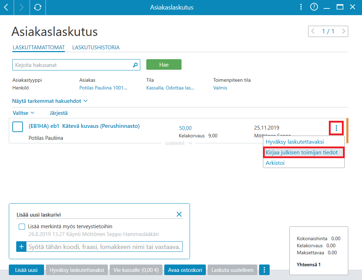Click the plus icon beside the code input
This screenshot has width=362, height=280.
22,247
